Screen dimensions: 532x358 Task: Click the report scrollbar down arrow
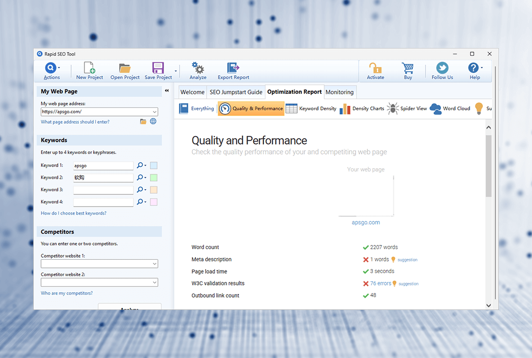point(489,305)
